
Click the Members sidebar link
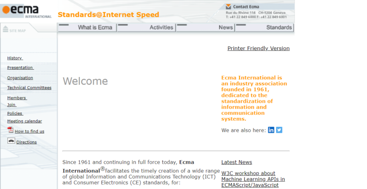click(x=17, y=98)
